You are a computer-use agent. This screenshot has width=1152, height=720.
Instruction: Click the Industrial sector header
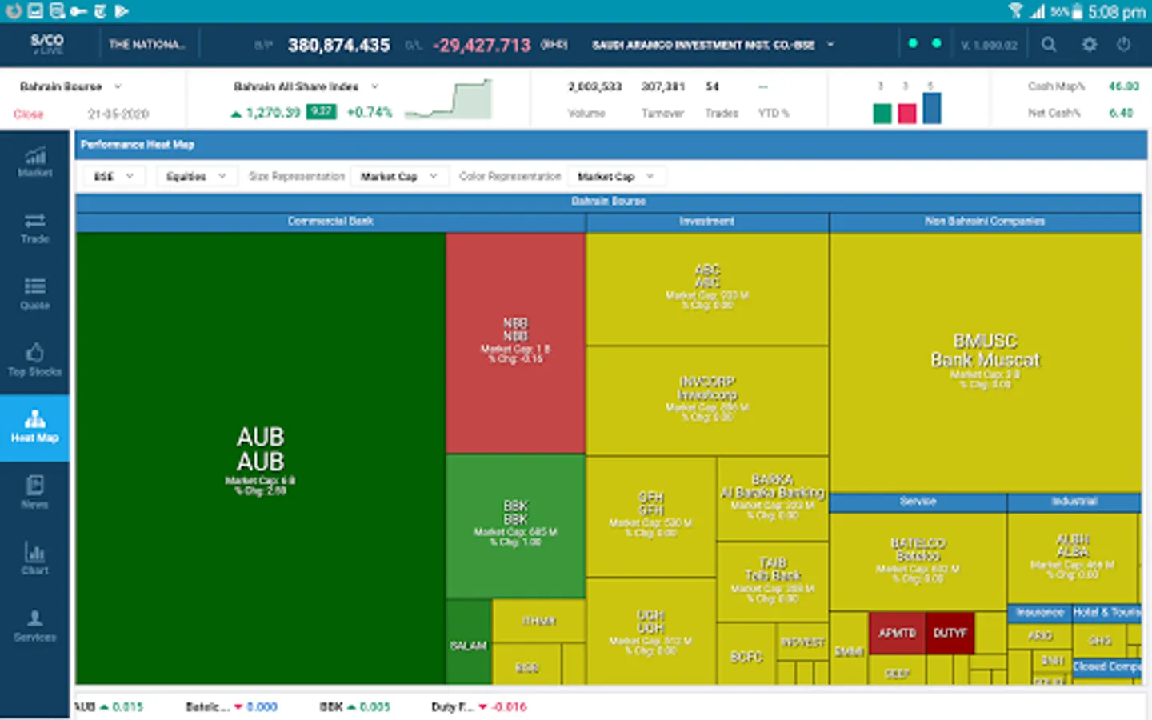pos(1074,502)
